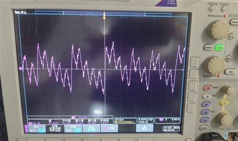Click the pink M Math button
The height and width of the screenshot is (141, 238).
point(208,88)
